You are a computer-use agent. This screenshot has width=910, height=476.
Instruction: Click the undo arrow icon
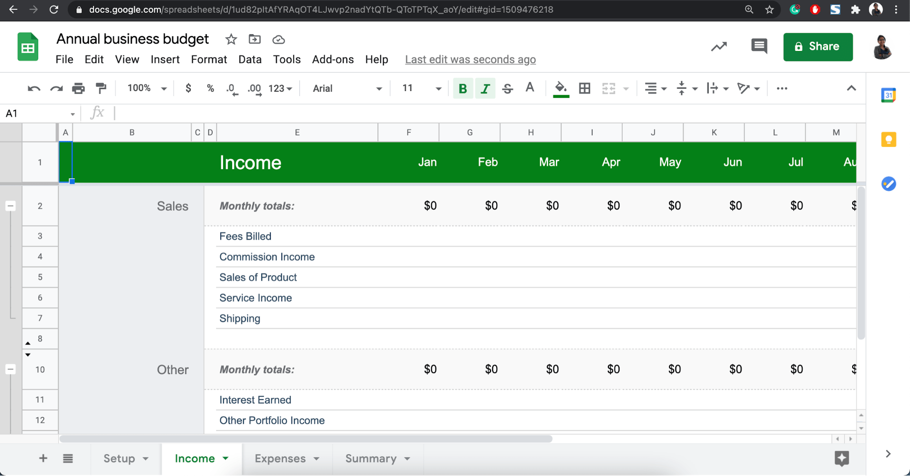pyautogui.click(x=34, y=88)
